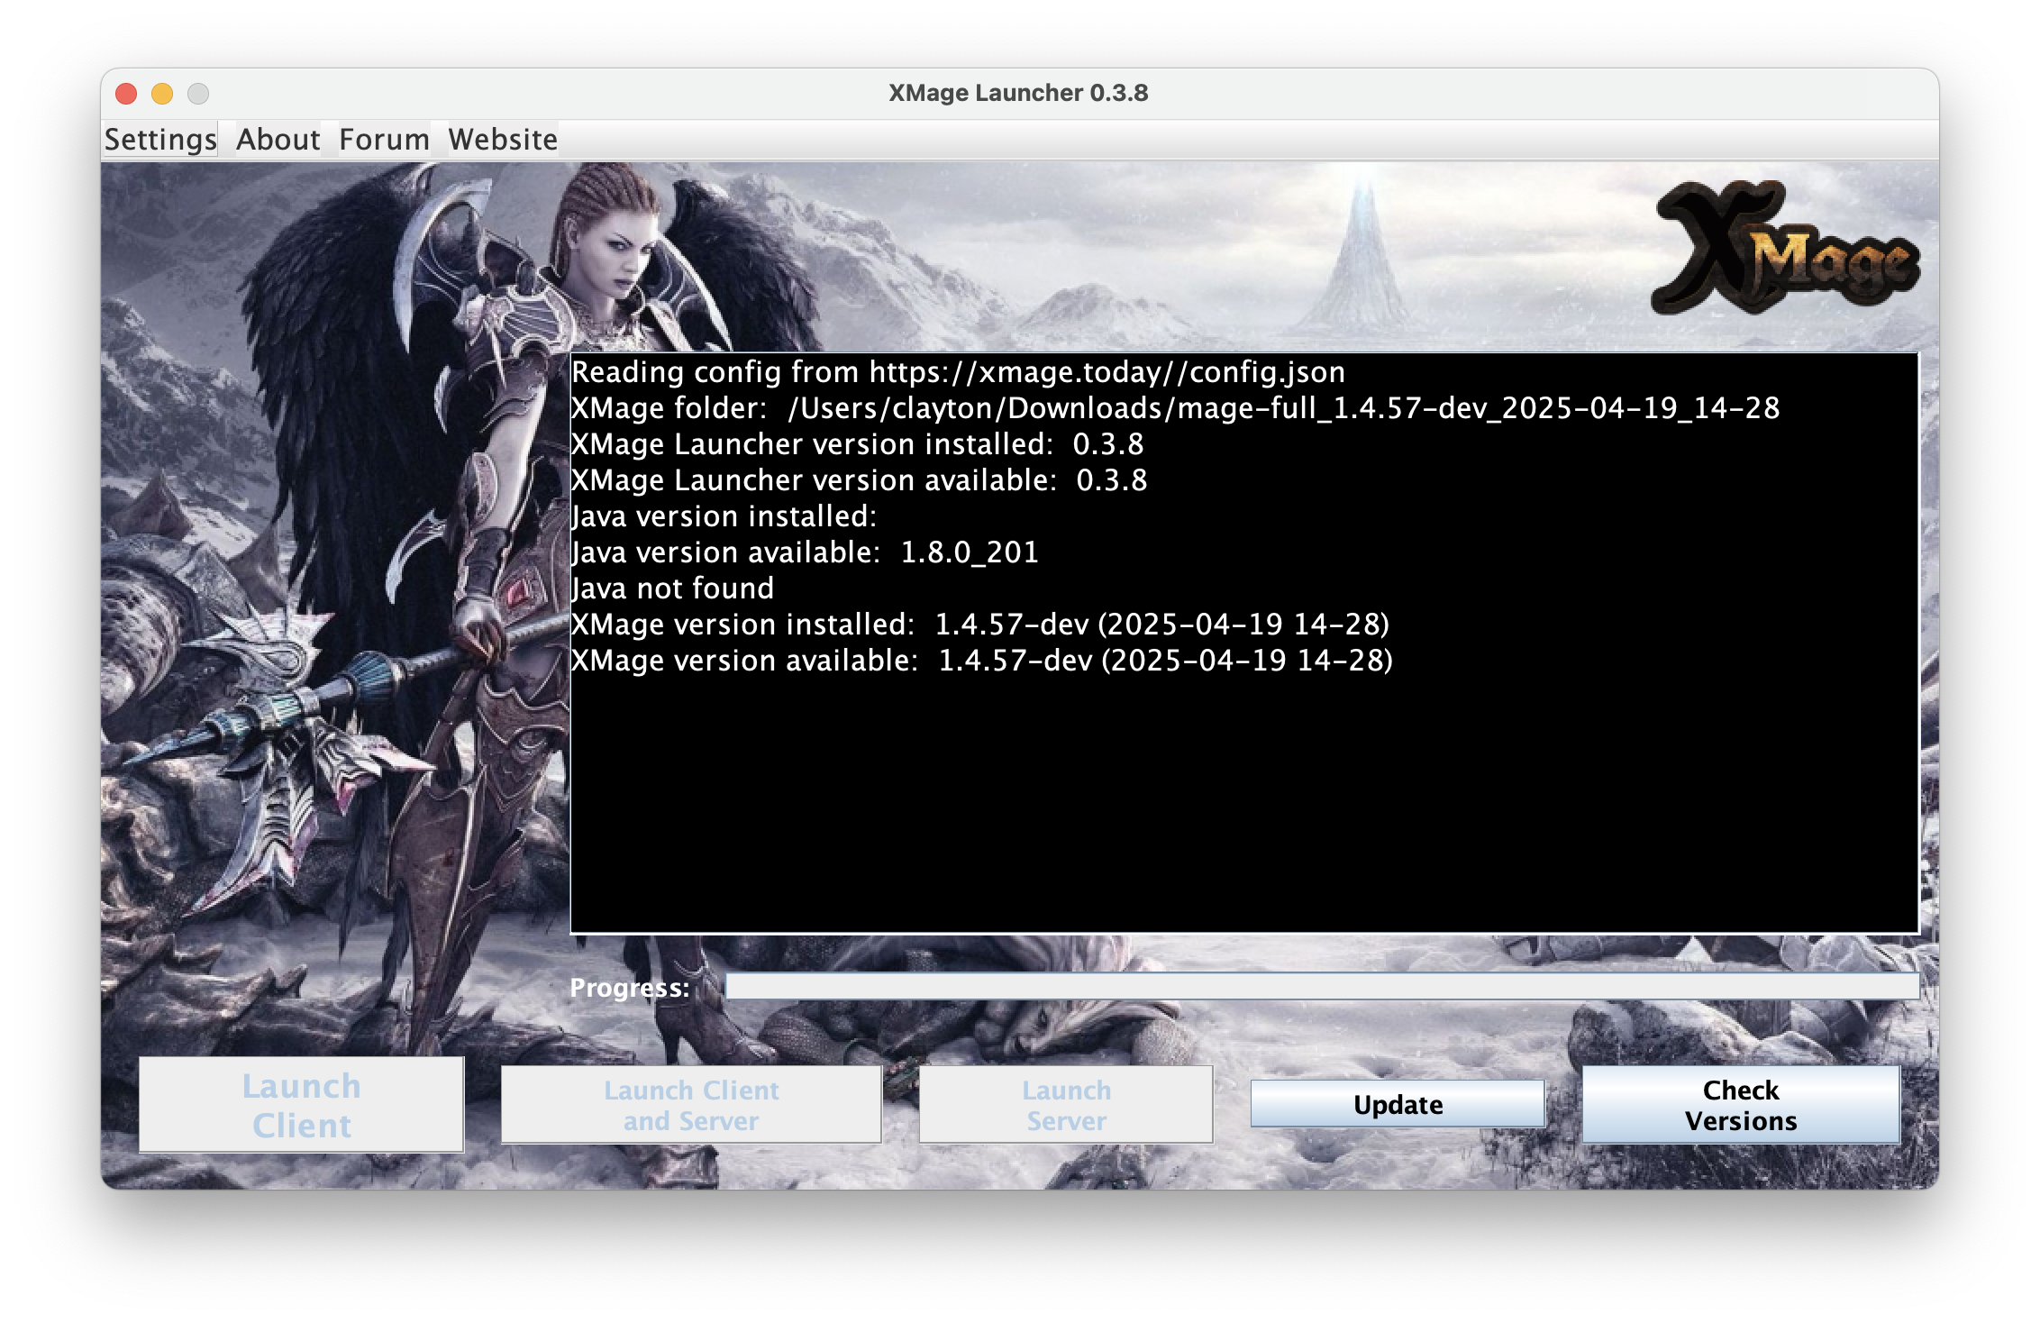Viewport: 2040px width, 1323px height.
Task: Close the launcher with red button
Action: tap(127, 94)
